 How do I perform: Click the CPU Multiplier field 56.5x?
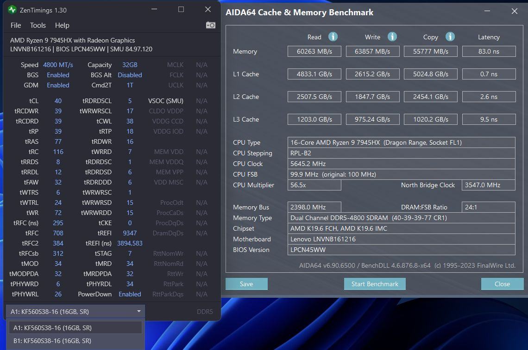click(314, 185)
